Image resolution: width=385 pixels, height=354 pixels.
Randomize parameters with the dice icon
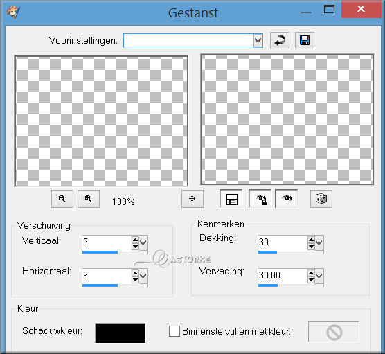pos(321,199)
